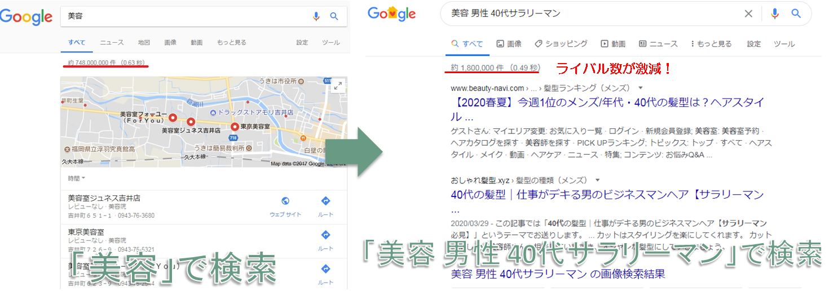Open 設定 in left window

click(x=302, y=42)
